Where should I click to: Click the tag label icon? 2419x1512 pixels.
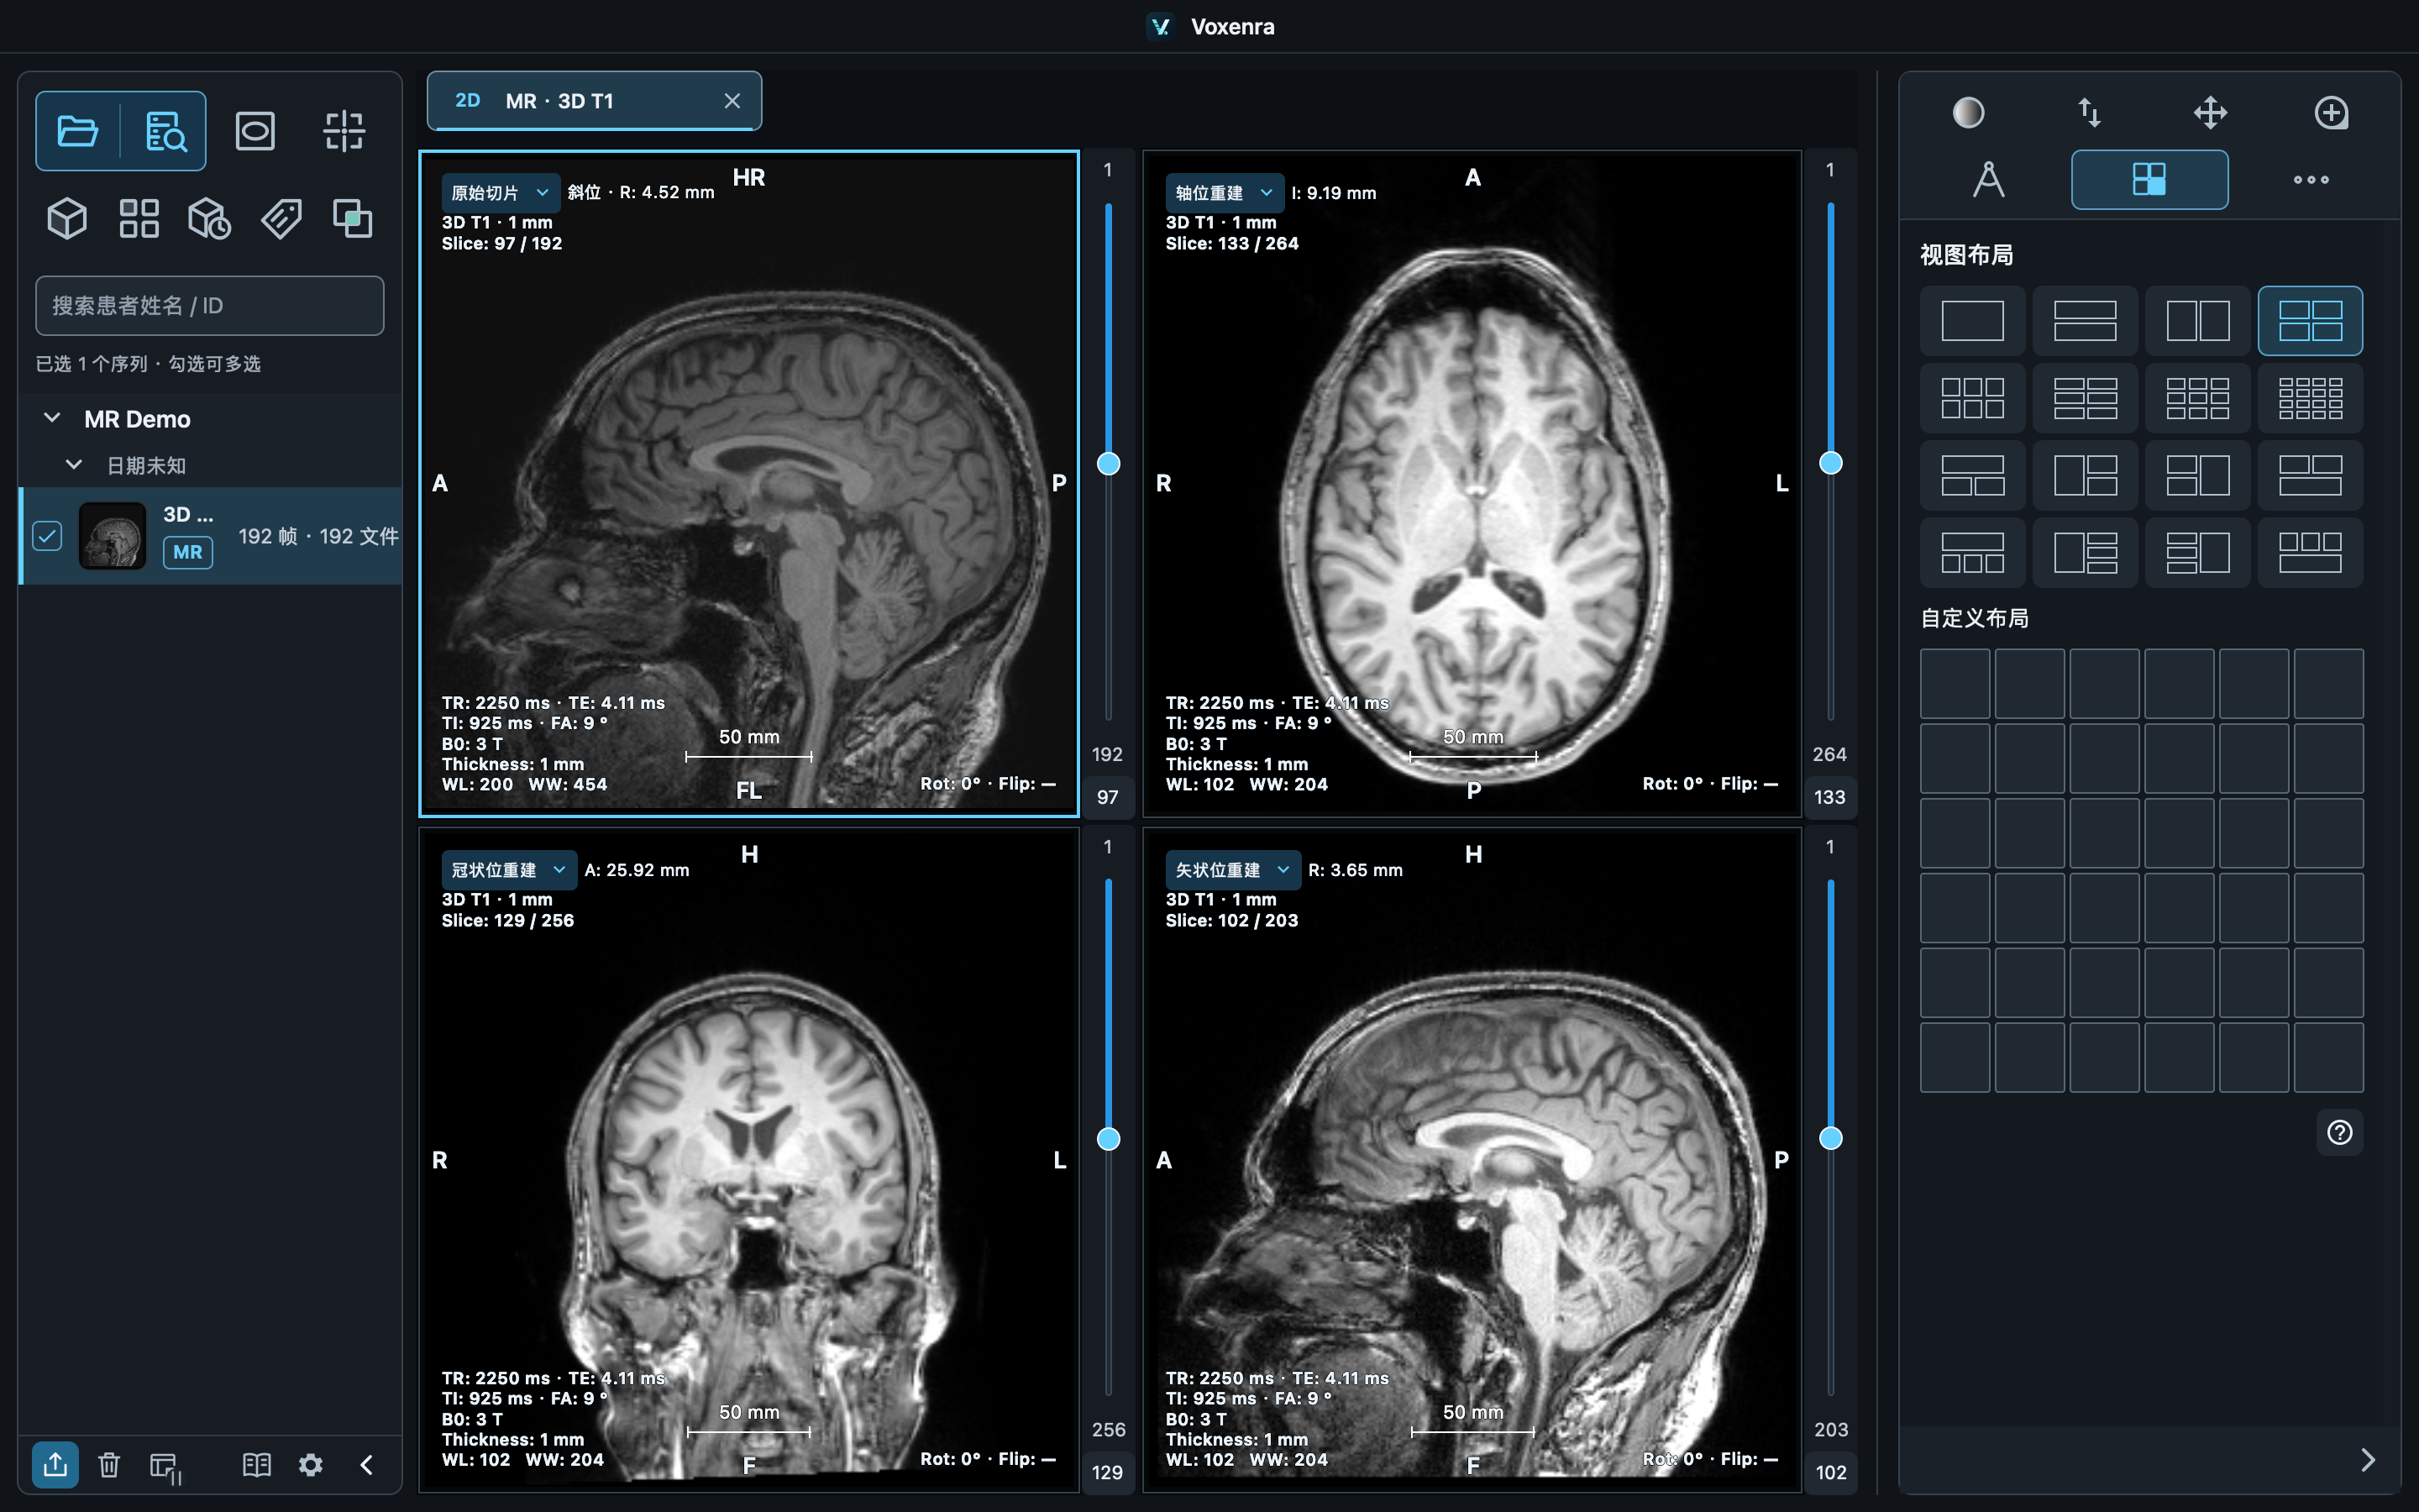(282, 218)
